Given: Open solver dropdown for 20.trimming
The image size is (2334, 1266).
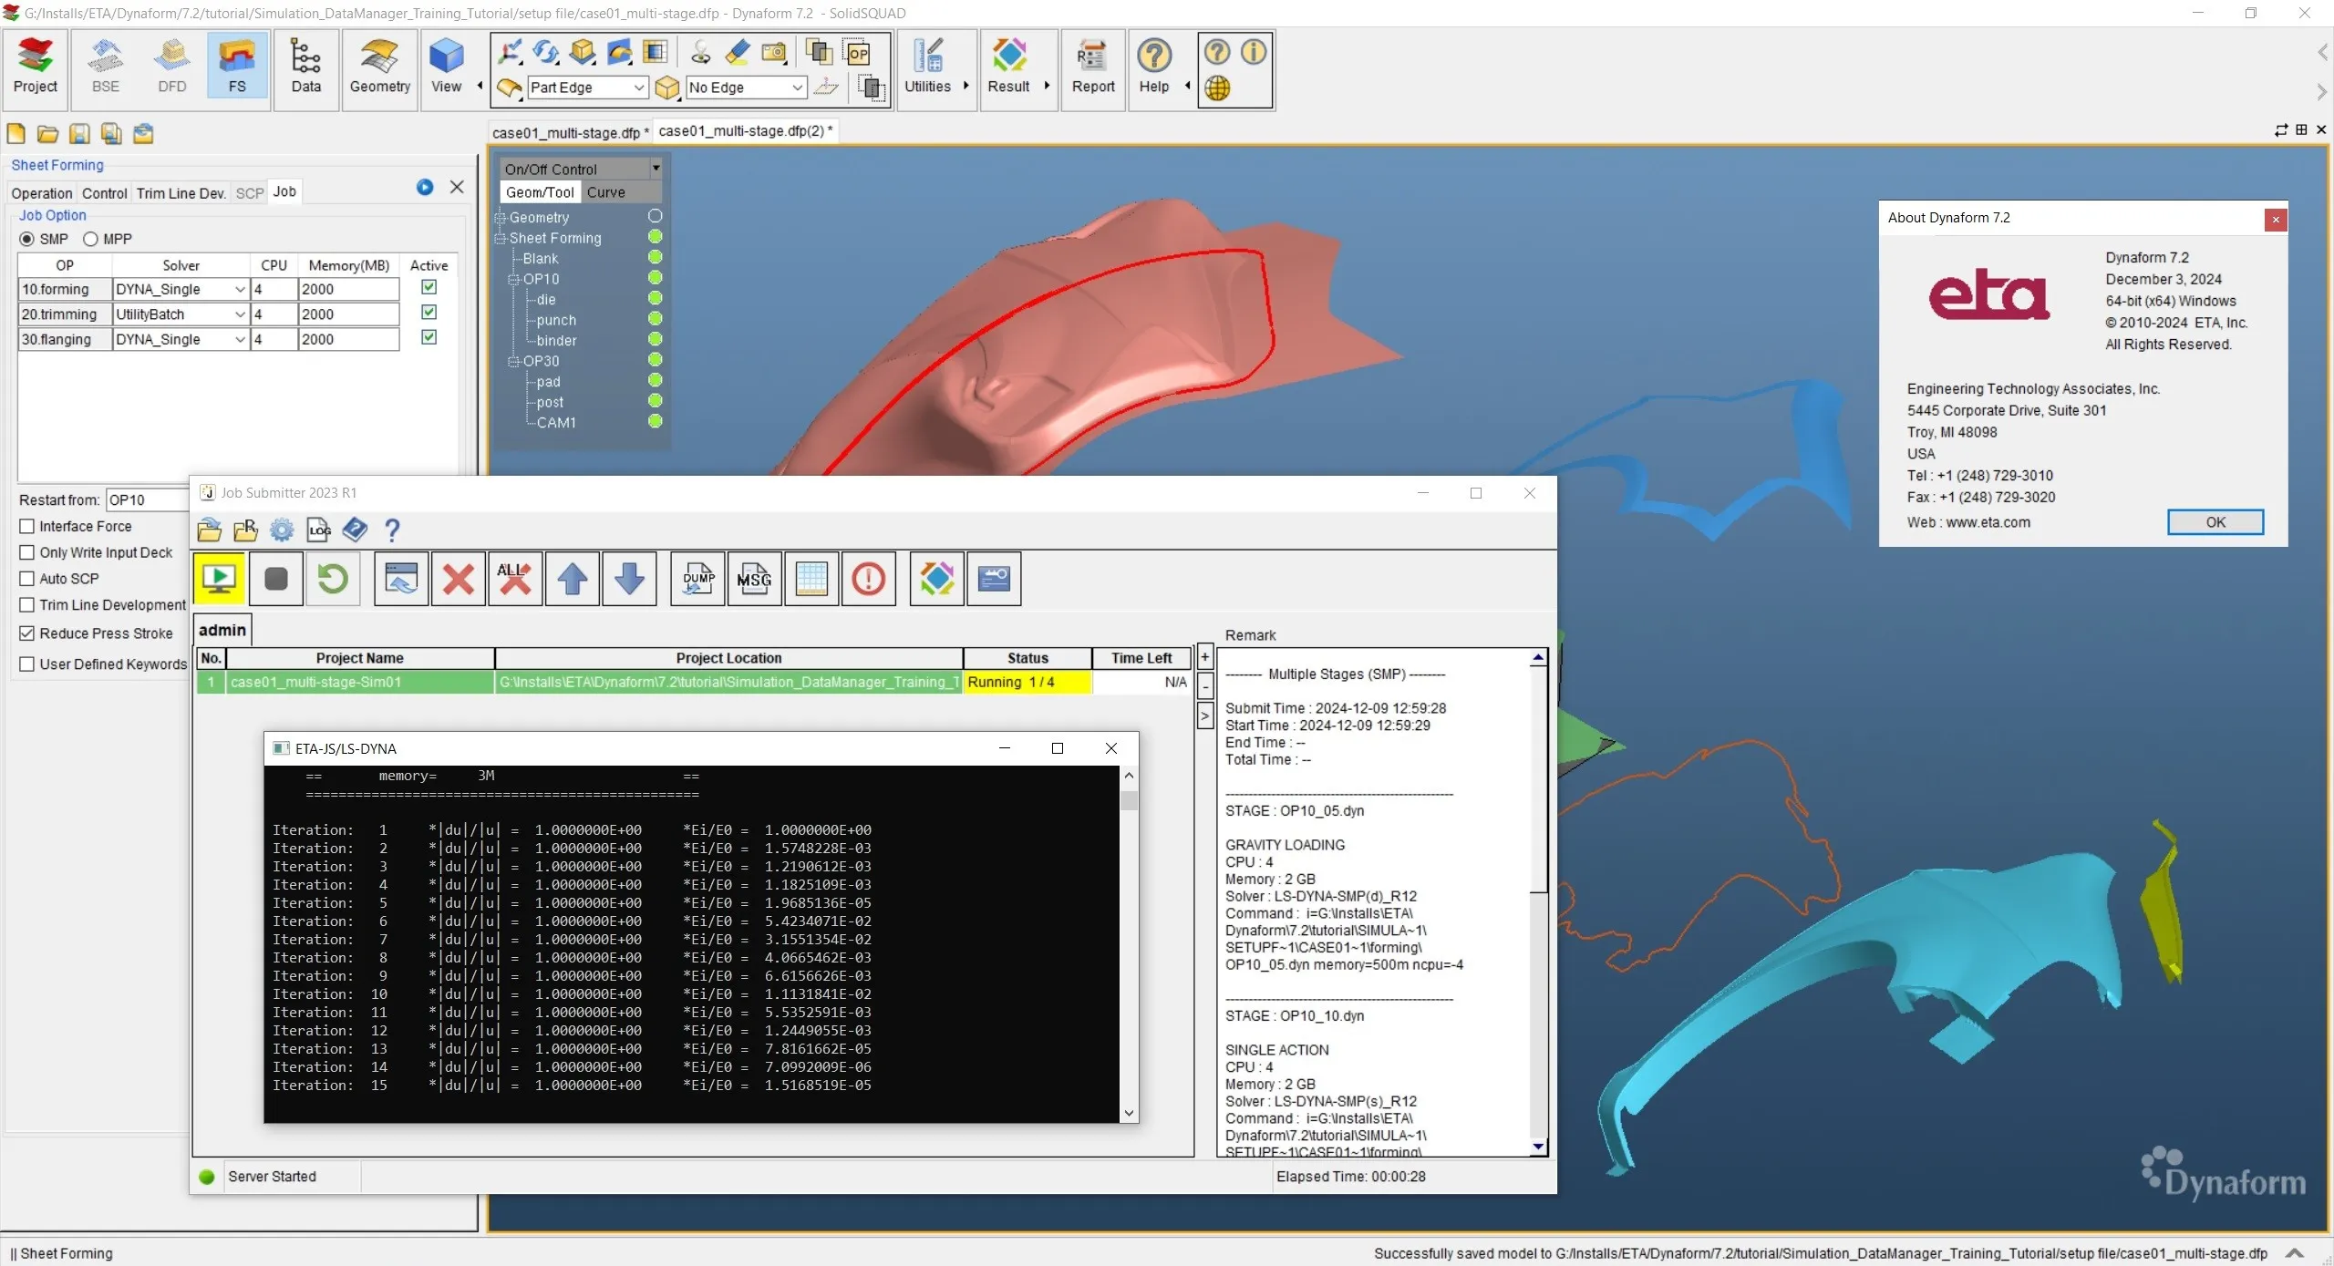Looking at the screenshot, I should pyautogui.click(x=240, y=314).
